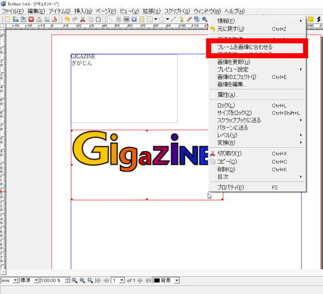This screenshot has height=294, width=323.
Task: Select the Insert Line tool
Action: click(174, 20)
